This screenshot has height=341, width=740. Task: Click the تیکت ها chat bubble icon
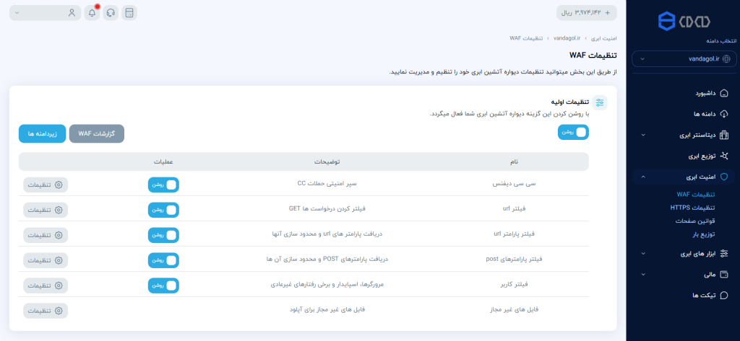point(724,295)
